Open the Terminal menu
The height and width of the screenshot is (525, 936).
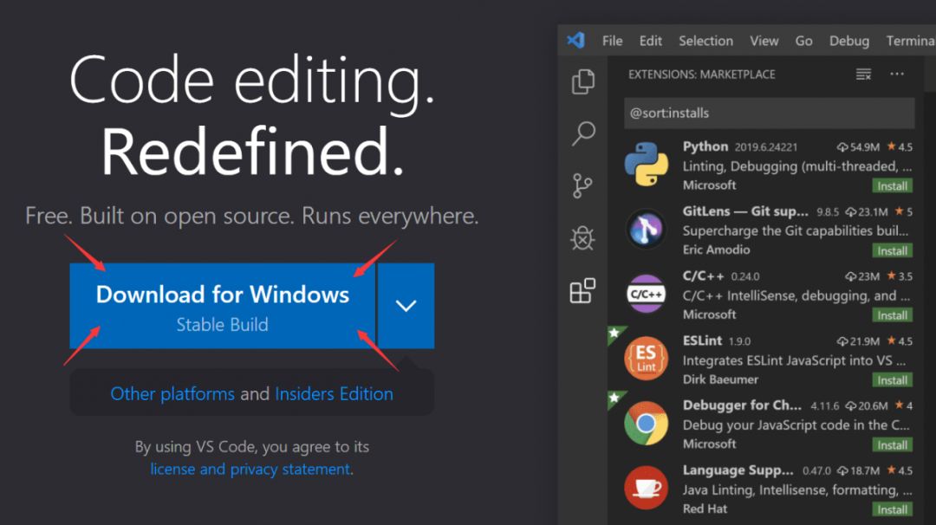pyautogui.click(x=910, y=41)
